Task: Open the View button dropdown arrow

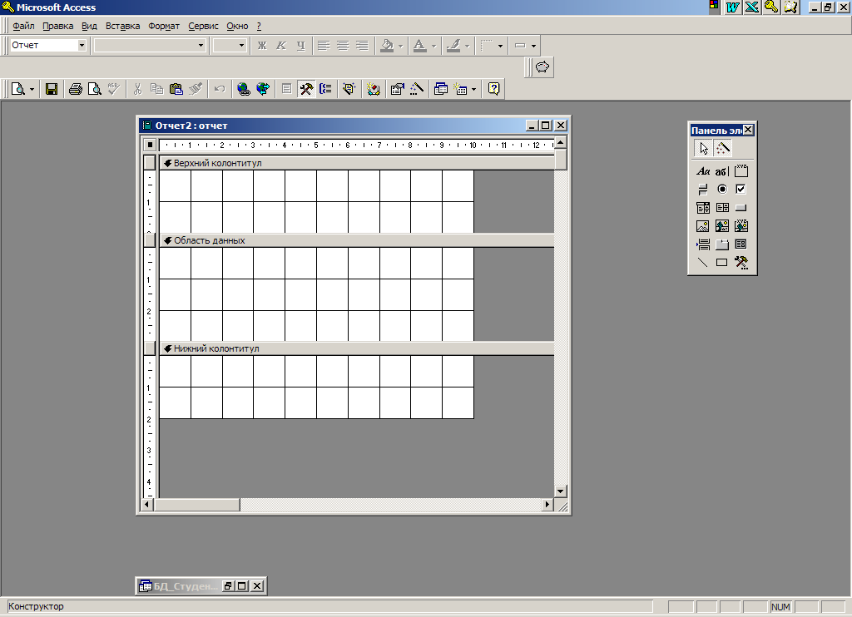Action: point(32,89)
